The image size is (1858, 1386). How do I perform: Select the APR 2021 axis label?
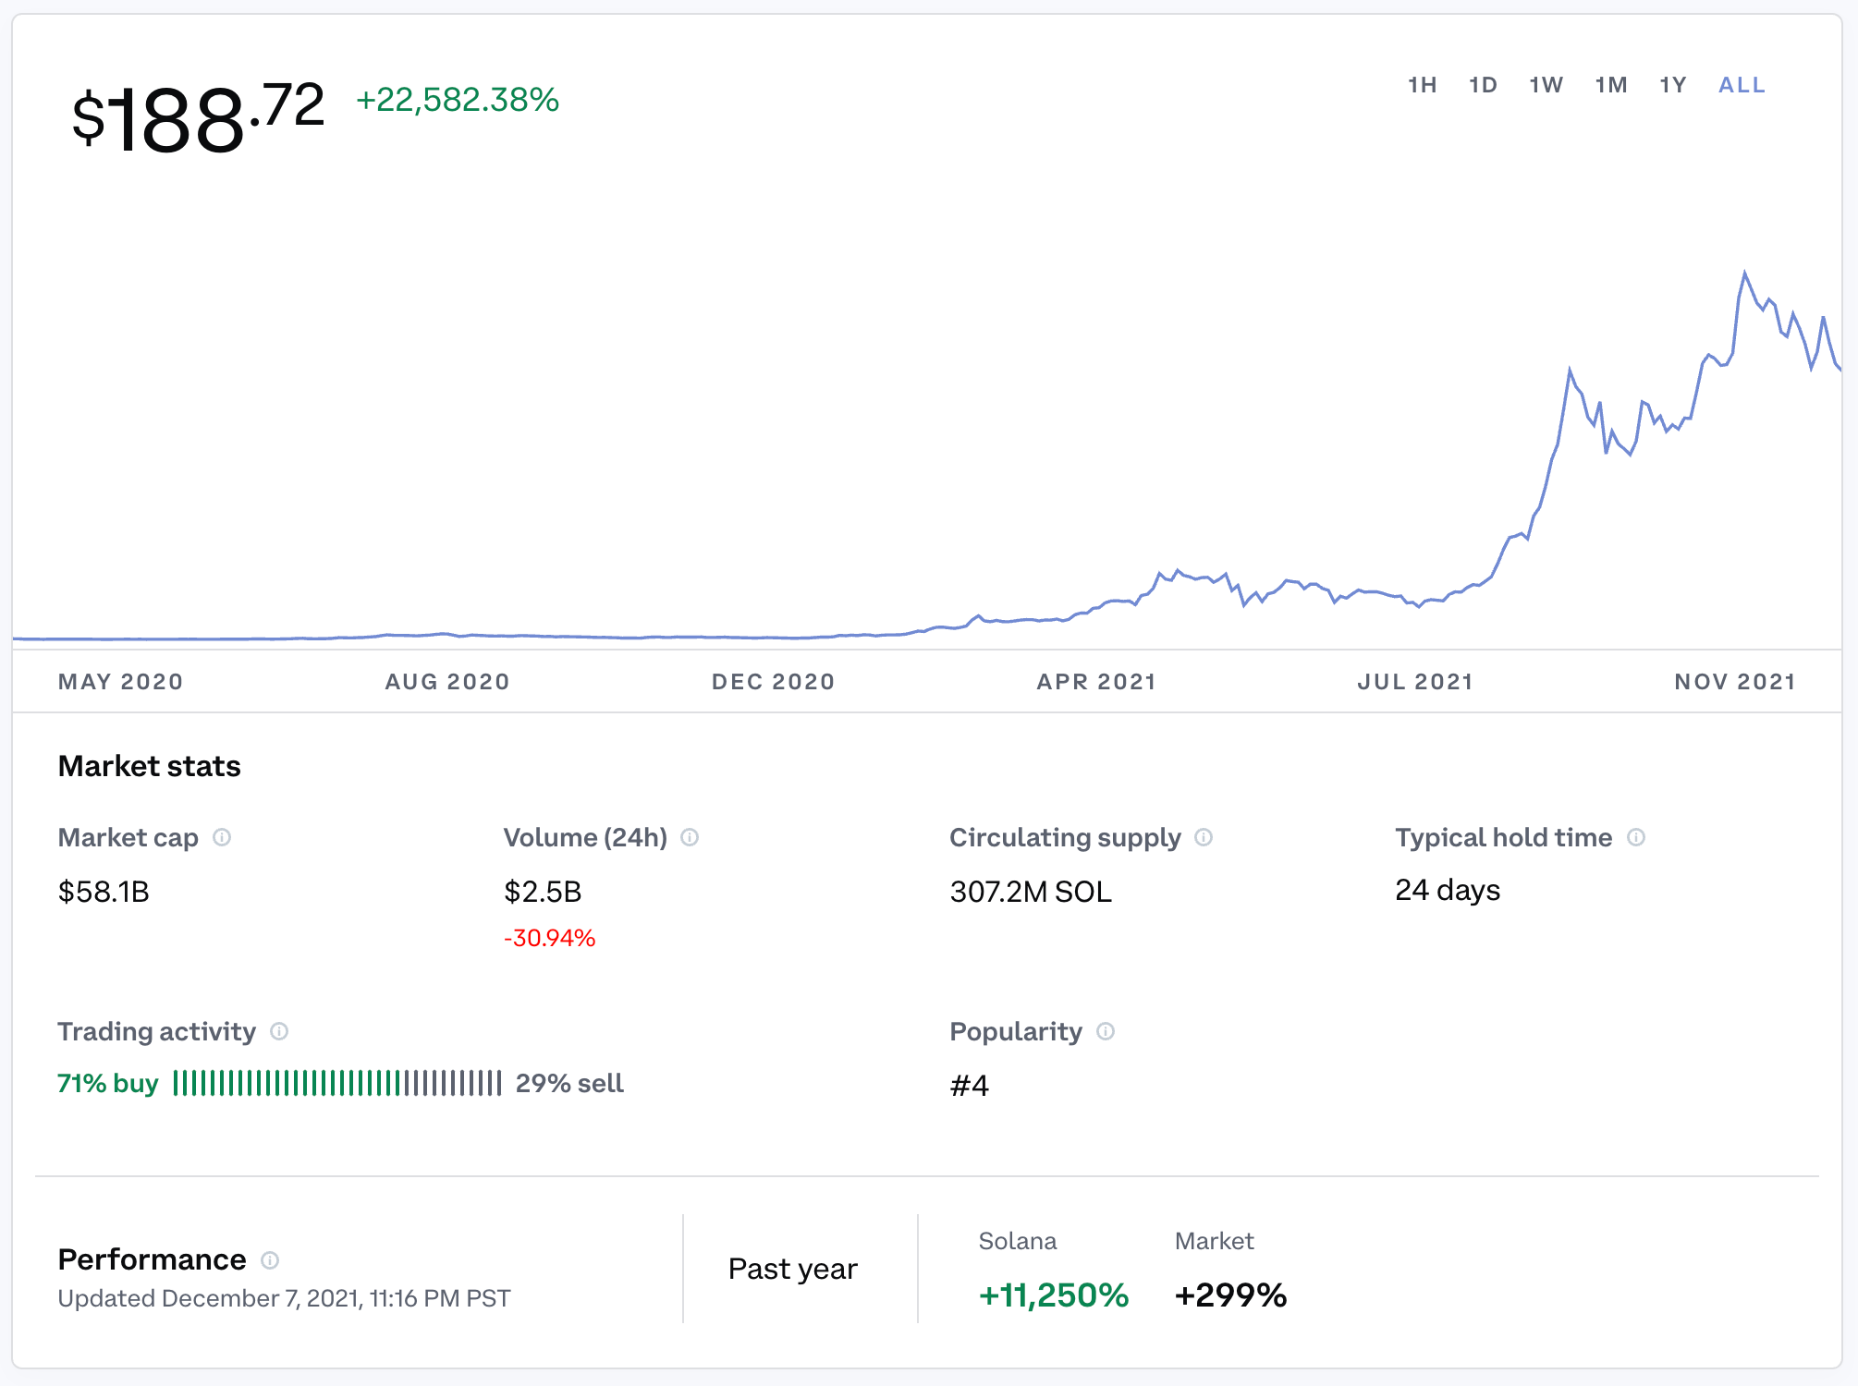(x=1097, y=682)
